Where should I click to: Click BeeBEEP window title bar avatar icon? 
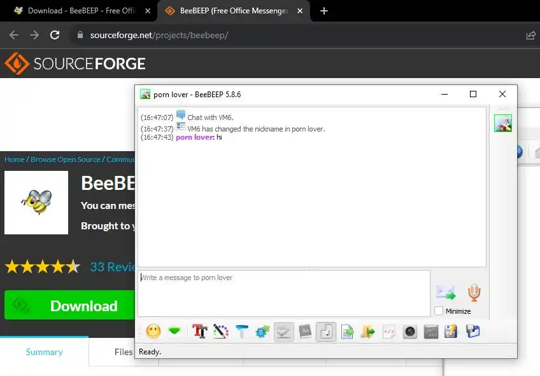click(x=145, y=94)
